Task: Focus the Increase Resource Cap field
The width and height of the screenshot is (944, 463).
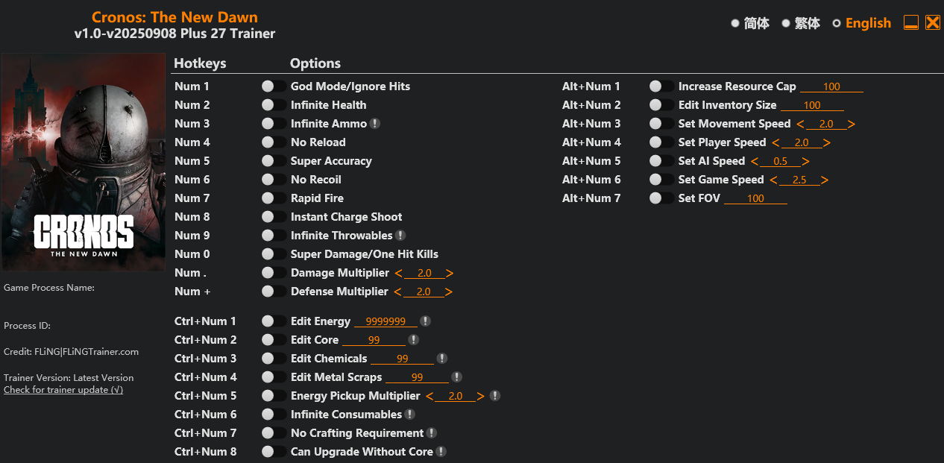Action: 831,86
